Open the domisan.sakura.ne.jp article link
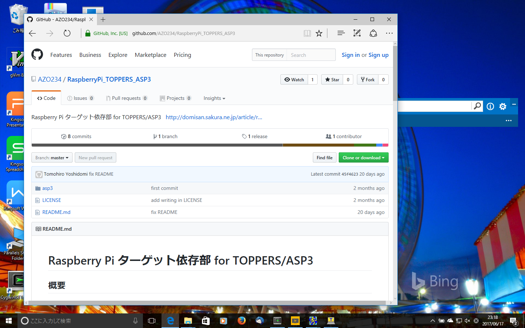Image resolution: width=525 pixels, height=328 pixels. point(214,117)
